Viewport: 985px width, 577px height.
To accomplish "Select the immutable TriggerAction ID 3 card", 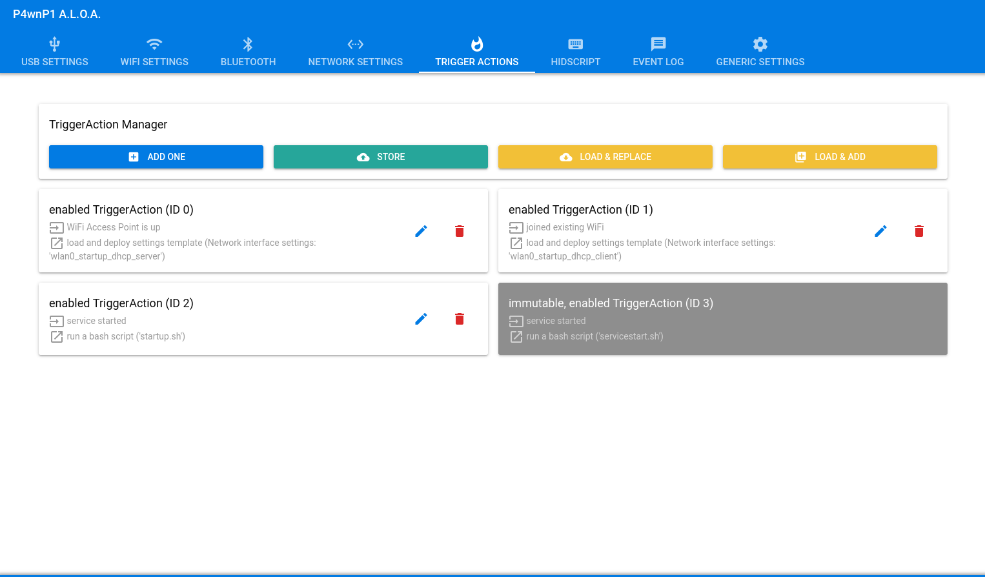I will (x=723, y=319).
